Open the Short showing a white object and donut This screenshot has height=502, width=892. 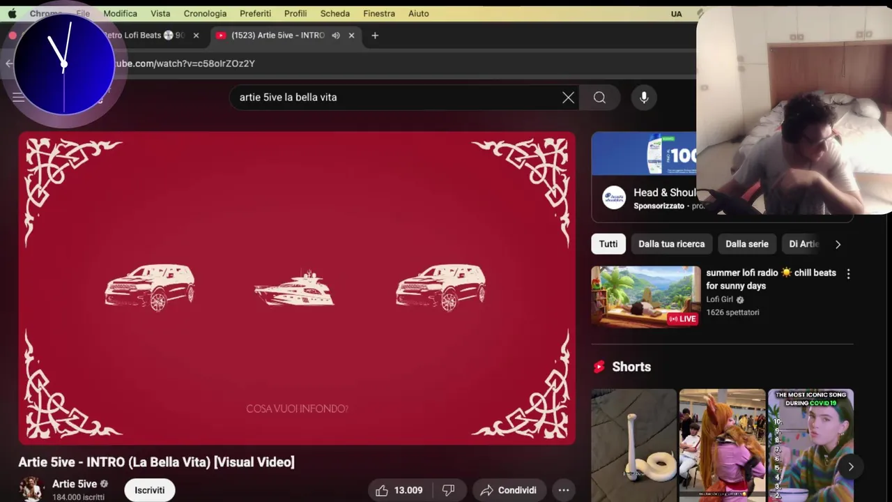633,446
